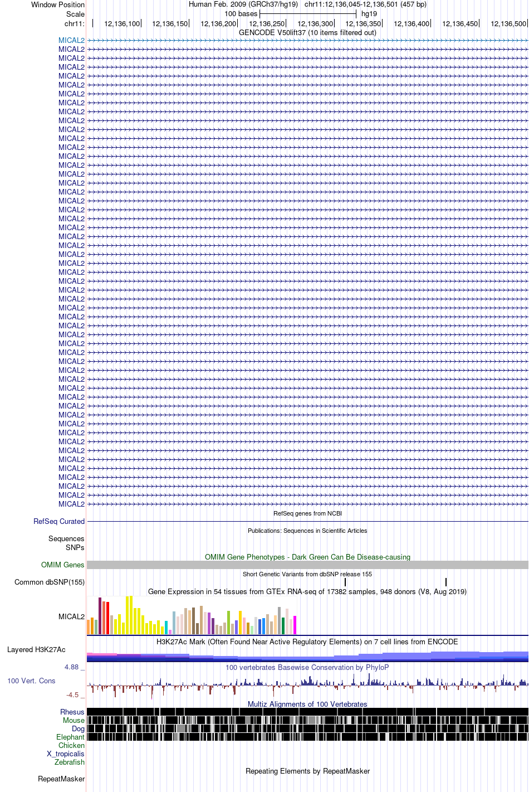Click the RepeatMasker track label
This screenshot has height=792, width=529.
coord(61,779)
